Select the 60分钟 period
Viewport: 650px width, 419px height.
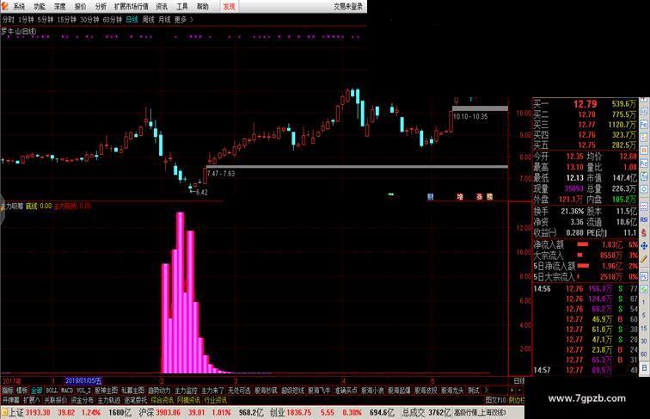coord(113,20)
